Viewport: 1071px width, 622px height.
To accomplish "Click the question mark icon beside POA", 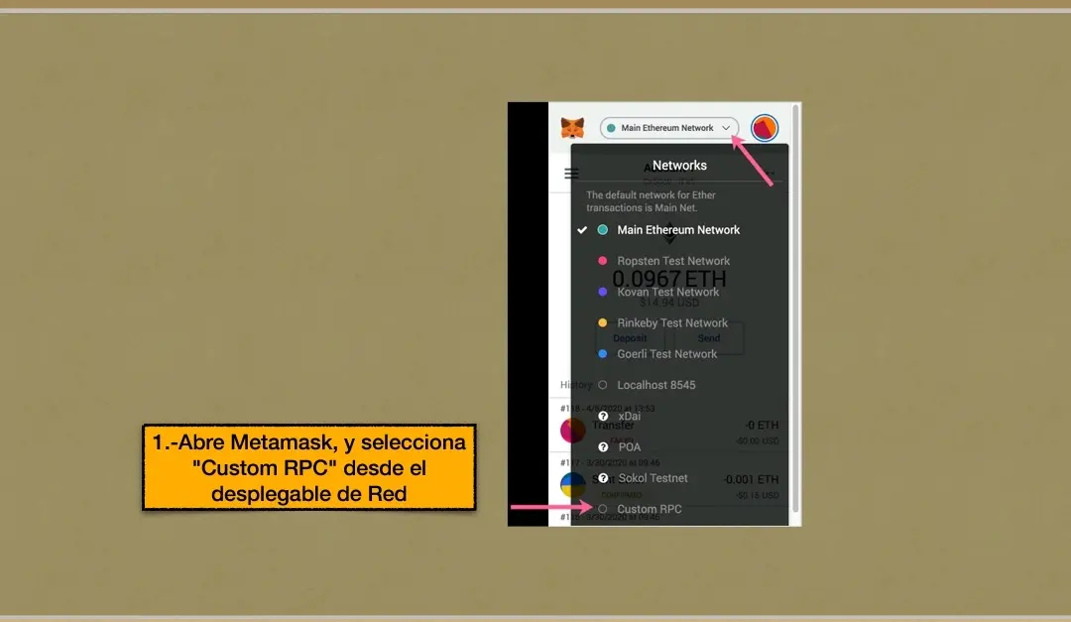I will click(603, 447).
